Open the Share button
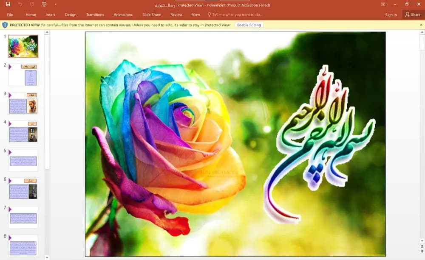The width and height of the screenshot is (425, 260). [x=413, y=14]
